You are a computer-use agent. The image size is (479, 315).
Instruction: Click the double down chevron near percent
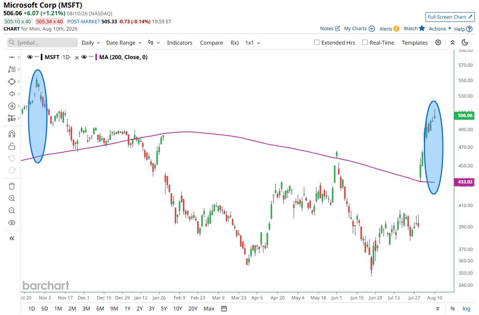click(x=438, y=309)
